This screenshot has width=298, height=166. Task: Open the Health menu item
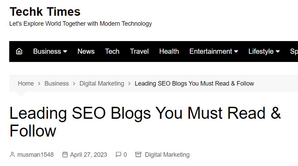[169, 51]
